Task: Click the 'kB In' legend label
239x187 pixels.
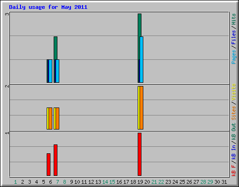Action: click(x=233, y=152)
